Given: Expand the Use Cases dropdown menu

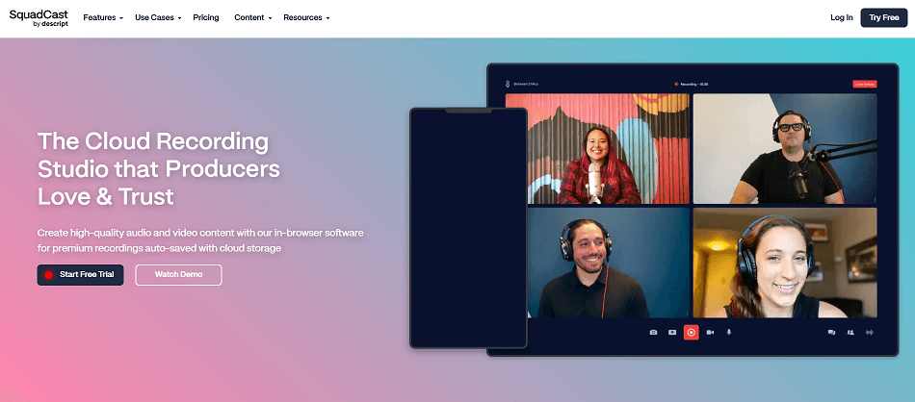Looking at the screenshot, I should click(158, 18).
